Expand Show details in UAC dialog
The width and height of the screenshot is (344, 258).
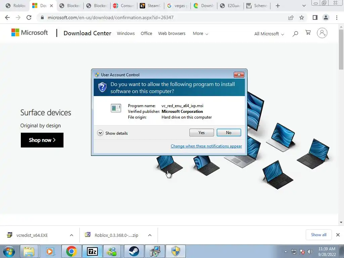[112, 133]
